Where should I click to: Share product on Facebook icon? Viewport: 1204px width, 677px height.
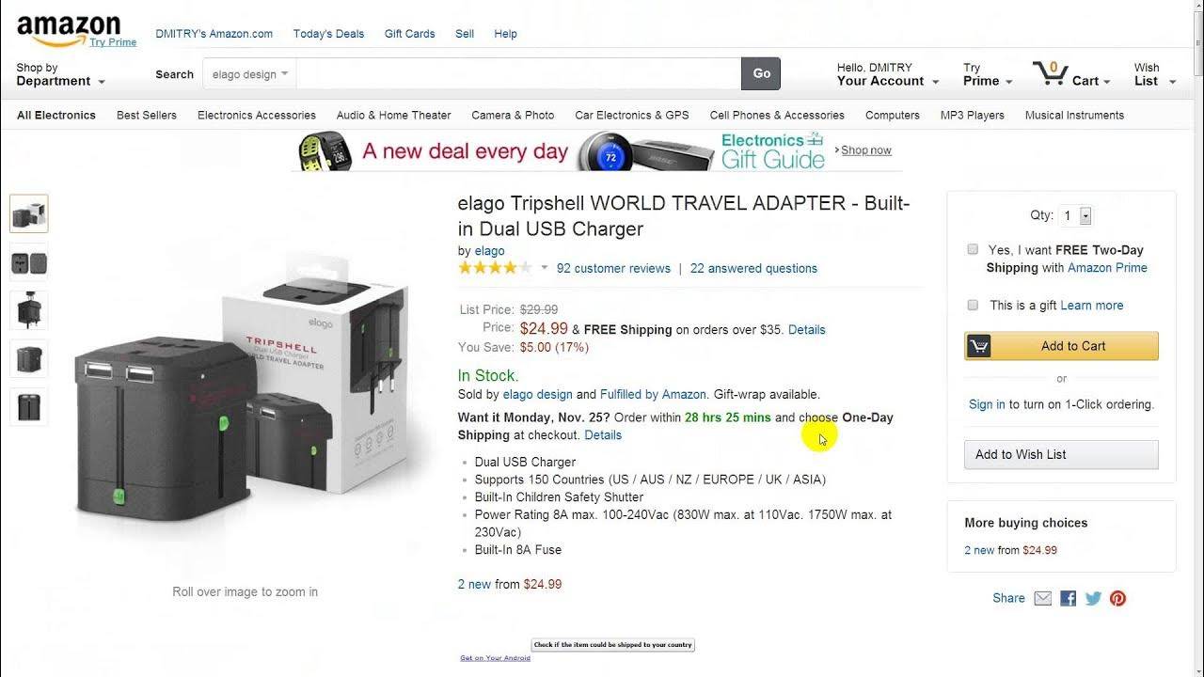point(1068,598)
